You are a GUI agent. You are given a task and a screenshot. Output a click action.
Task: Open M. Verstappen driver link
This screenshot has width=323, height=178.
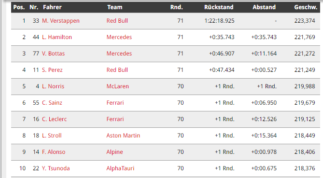(61, 21)
